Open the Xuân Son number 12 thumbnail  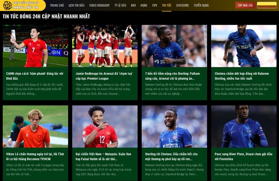[x=105, y=126]
